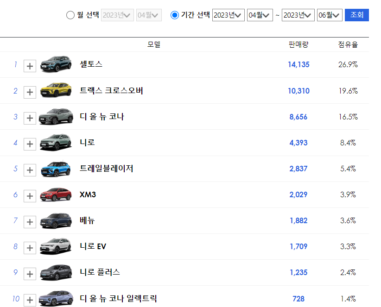Click the blue 트레일블레이저 car image

[56, 169]
